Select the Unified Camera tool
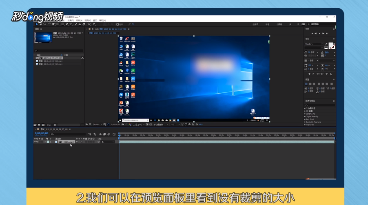Image resolution: width=368 pixels, height=205 pixels. point(54,24)
